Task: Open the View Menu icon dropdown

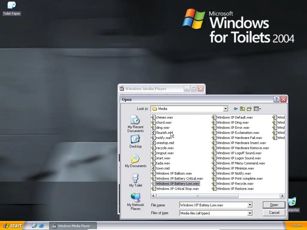Action: click(x=257, y=109)
